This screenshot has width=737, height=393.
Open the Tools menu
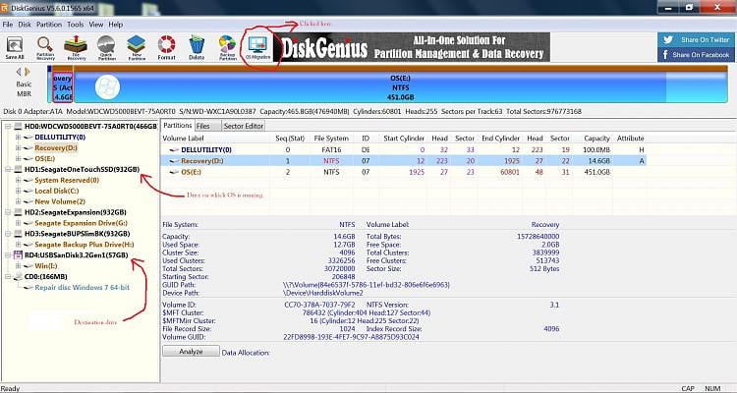point(76,25)
